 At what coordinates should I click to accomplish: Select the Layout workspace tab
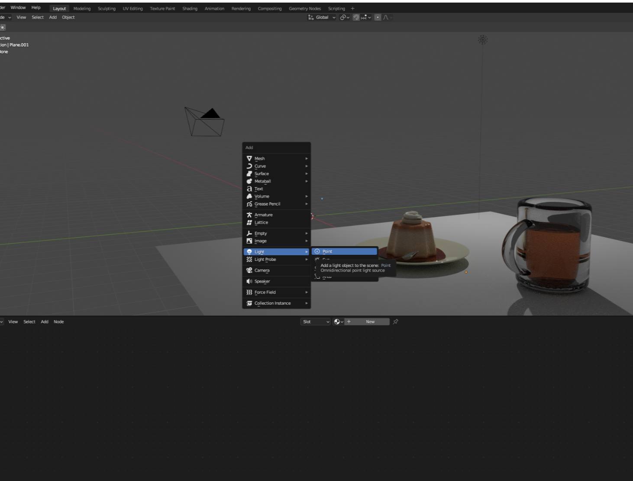(59, 9)
